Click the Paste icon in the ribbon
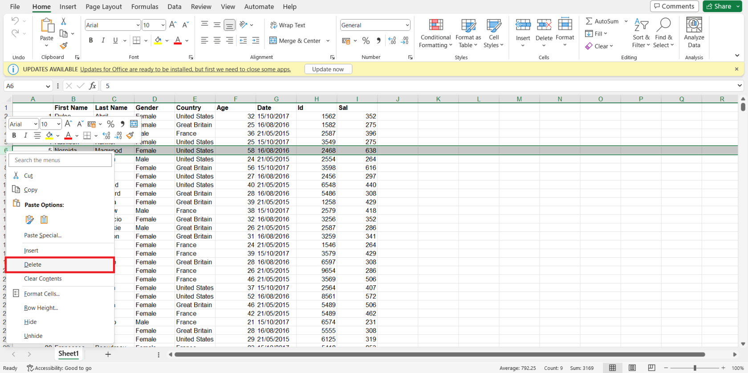 pos(47,26)
